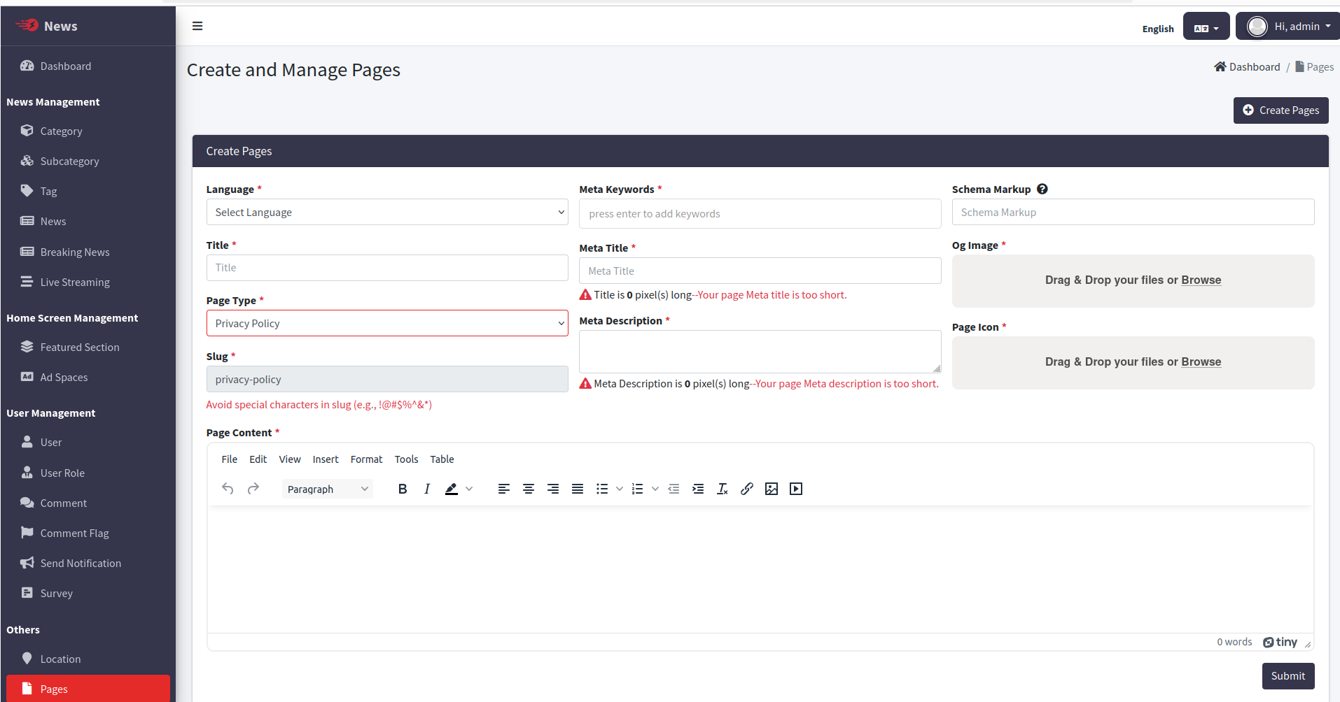The width and height of the screenshot is (1340, 702).
Task: Click the Italic formatting icon
Action: pyautogui.click(x=426, y=489)
